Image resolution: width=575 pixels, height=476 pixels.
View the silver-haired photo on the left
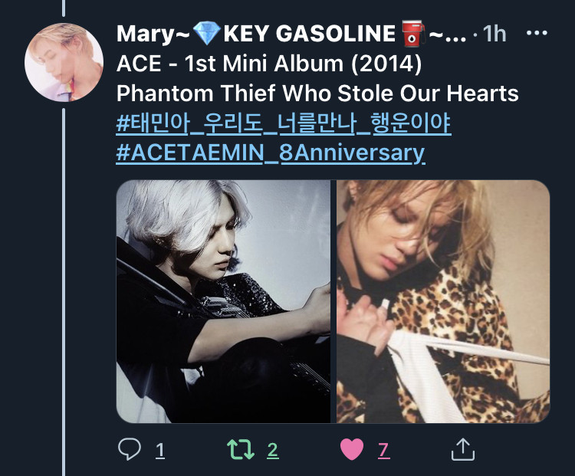(223, 301)
